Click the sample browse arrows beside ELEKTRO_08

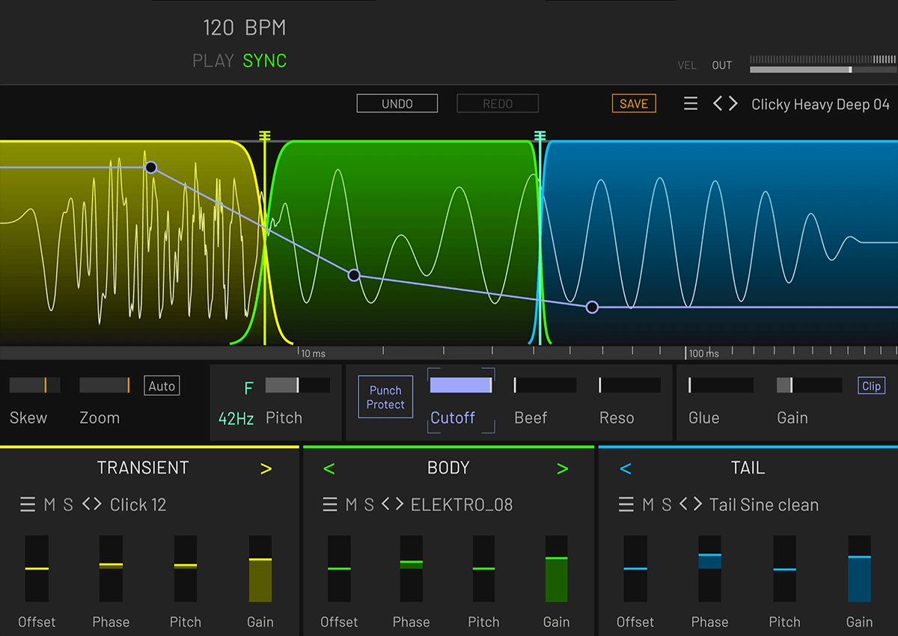coord(393,505)
